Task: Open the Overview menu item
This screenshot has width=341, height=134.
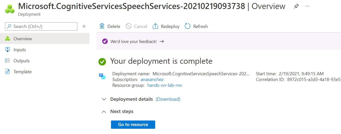Action: click(45, 39)
